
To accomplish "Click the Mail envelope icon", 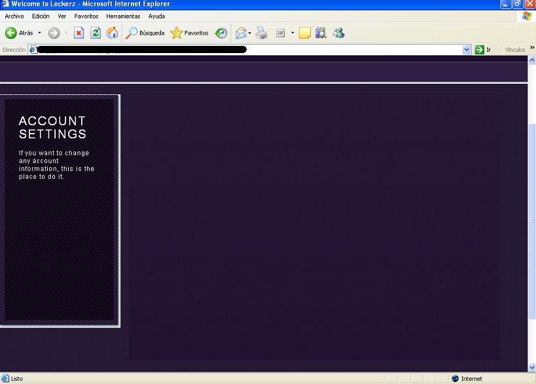I will [241, 33].
